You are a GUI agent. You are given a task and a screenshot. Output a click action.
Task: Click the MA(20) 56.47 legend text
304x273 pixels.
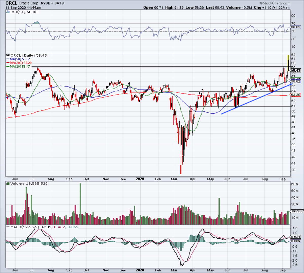[x=20, y=66]
